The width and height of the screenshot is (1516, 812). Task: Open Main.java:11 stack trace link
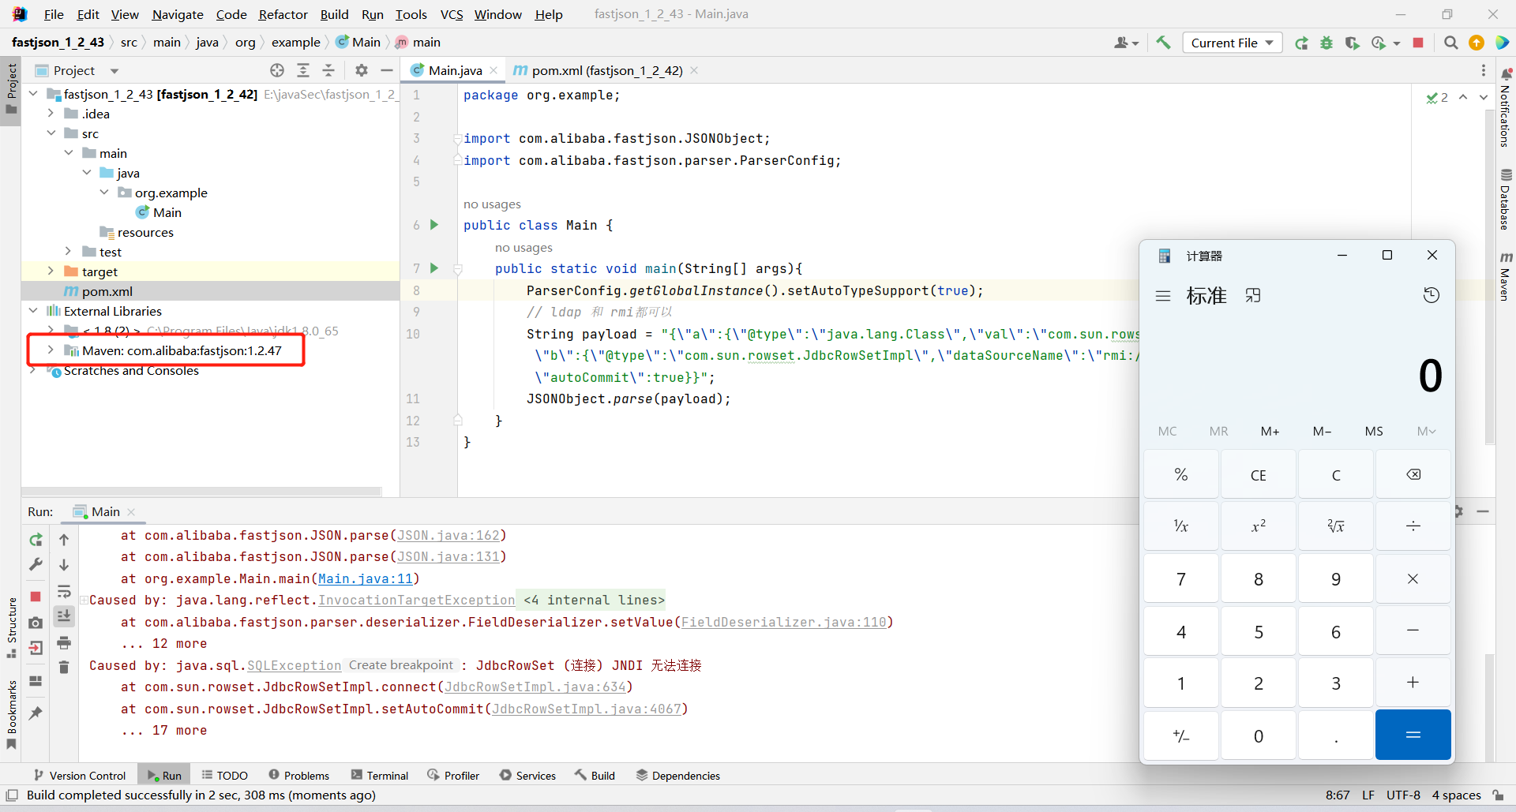366,579
